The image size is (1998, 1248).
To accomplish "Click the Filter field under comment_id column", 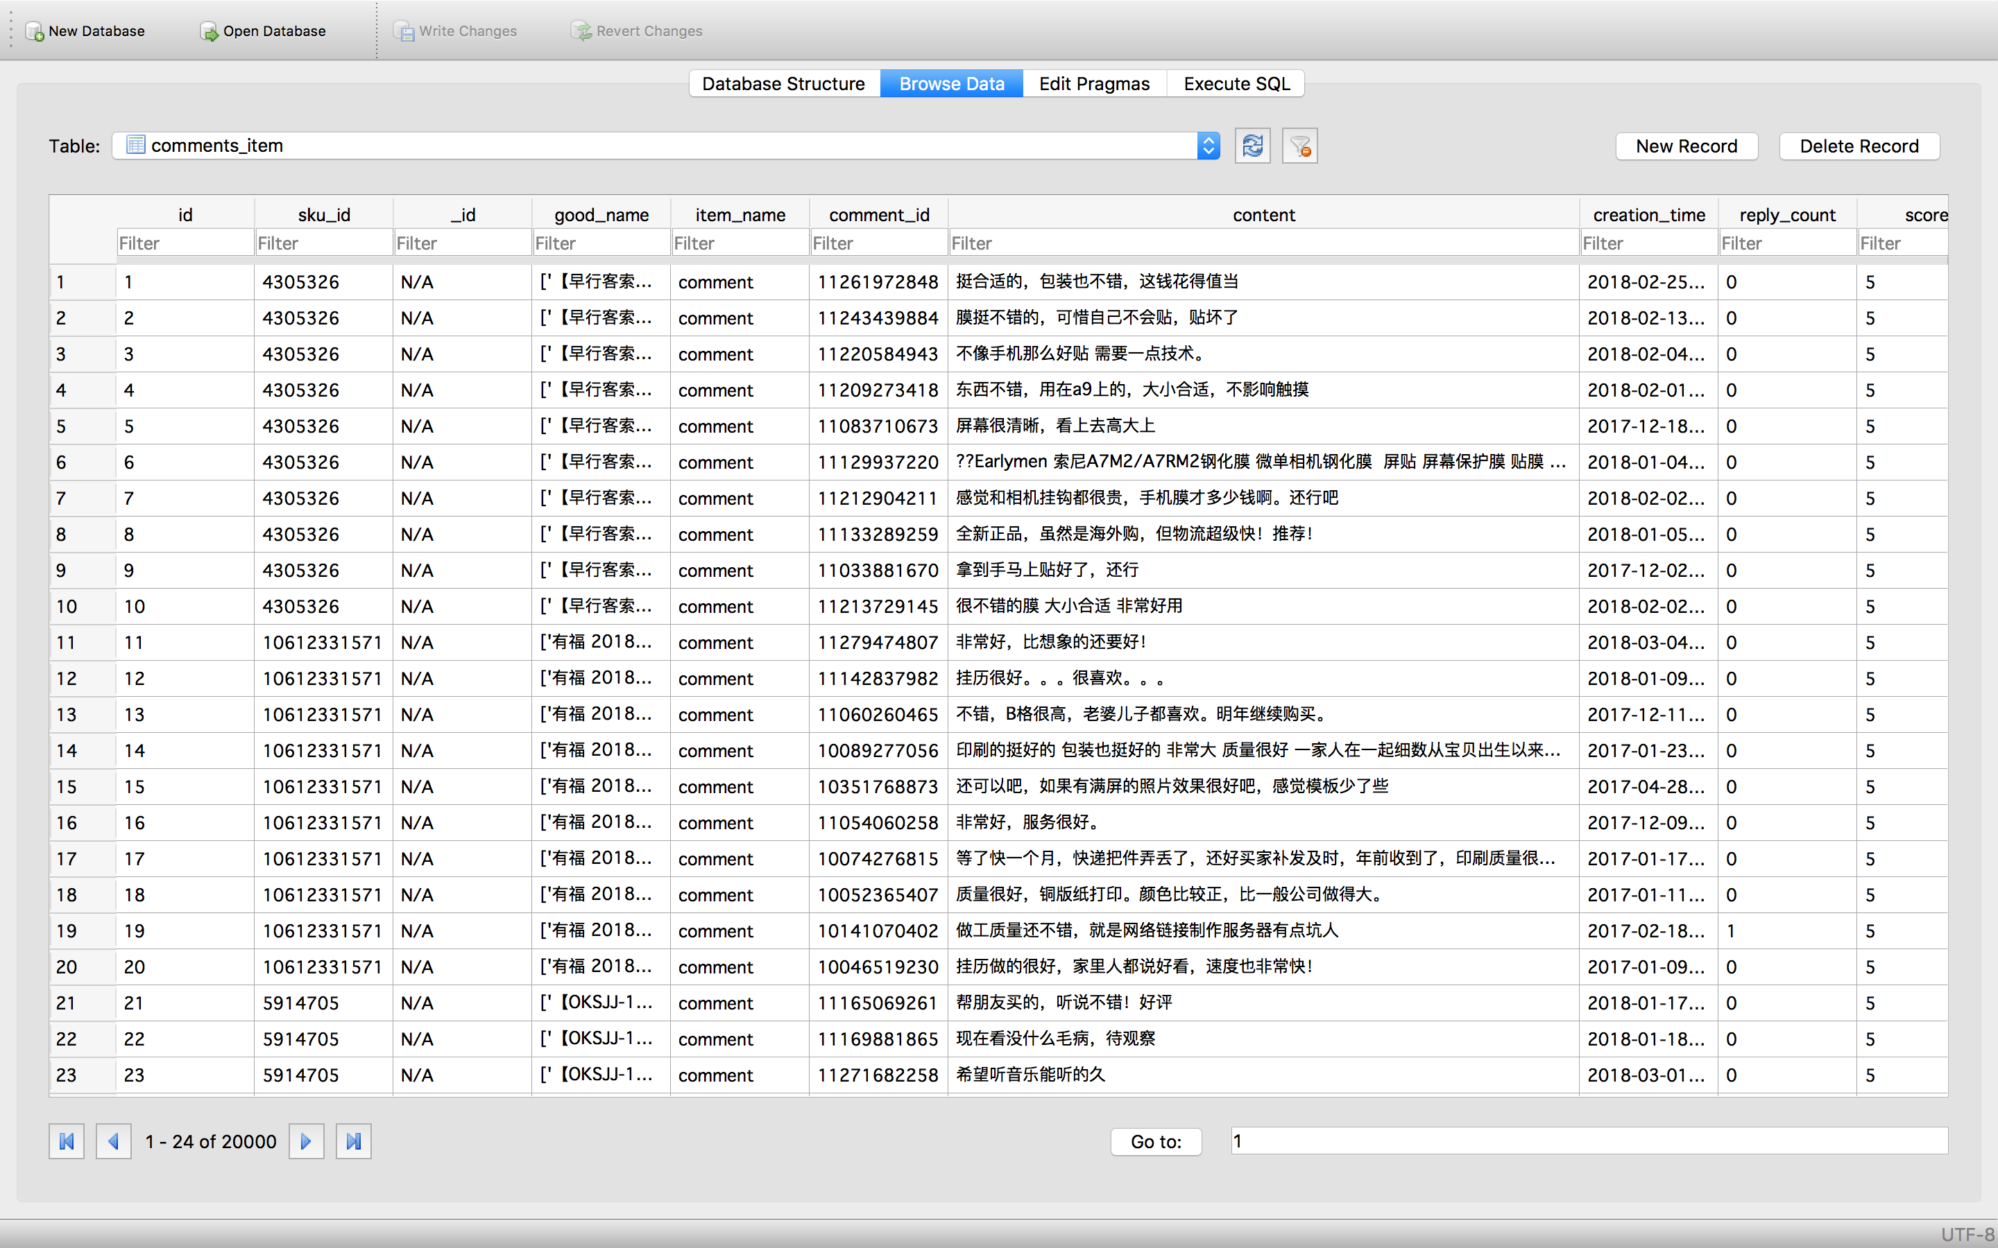I will point(878,243).
